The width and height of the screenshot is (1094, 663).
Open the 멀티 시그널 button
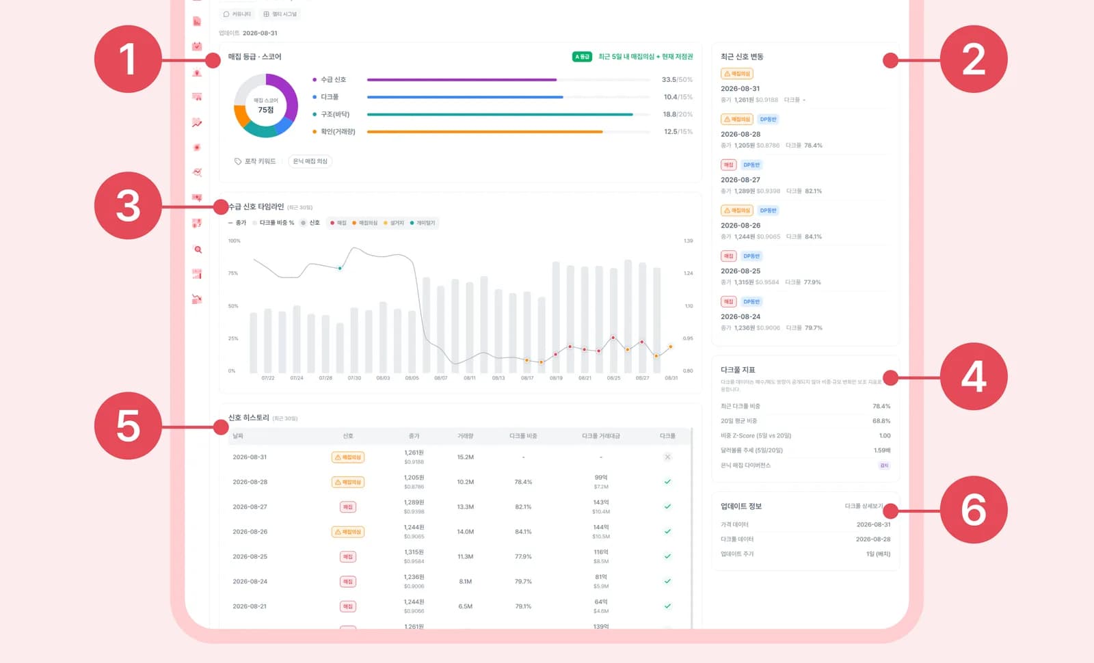pyautogui.click(x=280, y=14)
